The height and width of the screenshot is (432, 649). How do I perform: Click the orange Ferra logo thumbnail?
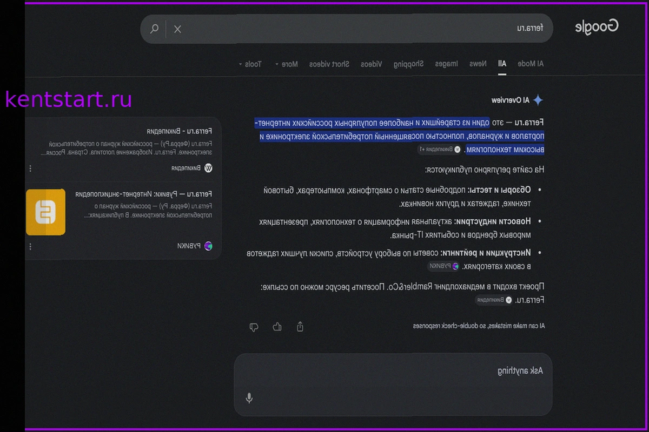(x=45, y=212)
